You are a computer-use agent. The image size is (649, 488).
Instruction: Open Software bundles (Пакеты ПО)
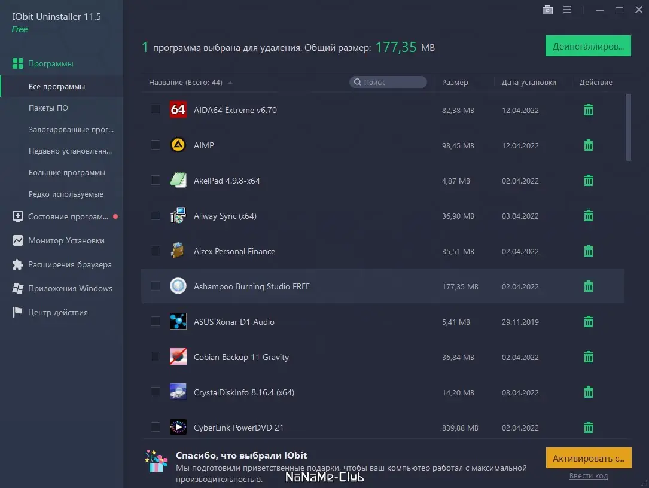(x=48, y=108)
